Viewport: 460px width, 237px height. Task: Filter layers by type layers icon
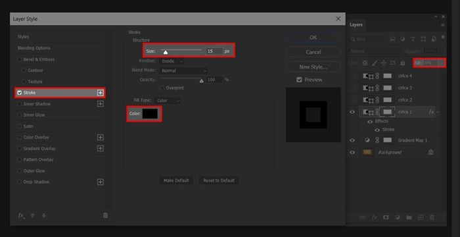tap(413, 39)
